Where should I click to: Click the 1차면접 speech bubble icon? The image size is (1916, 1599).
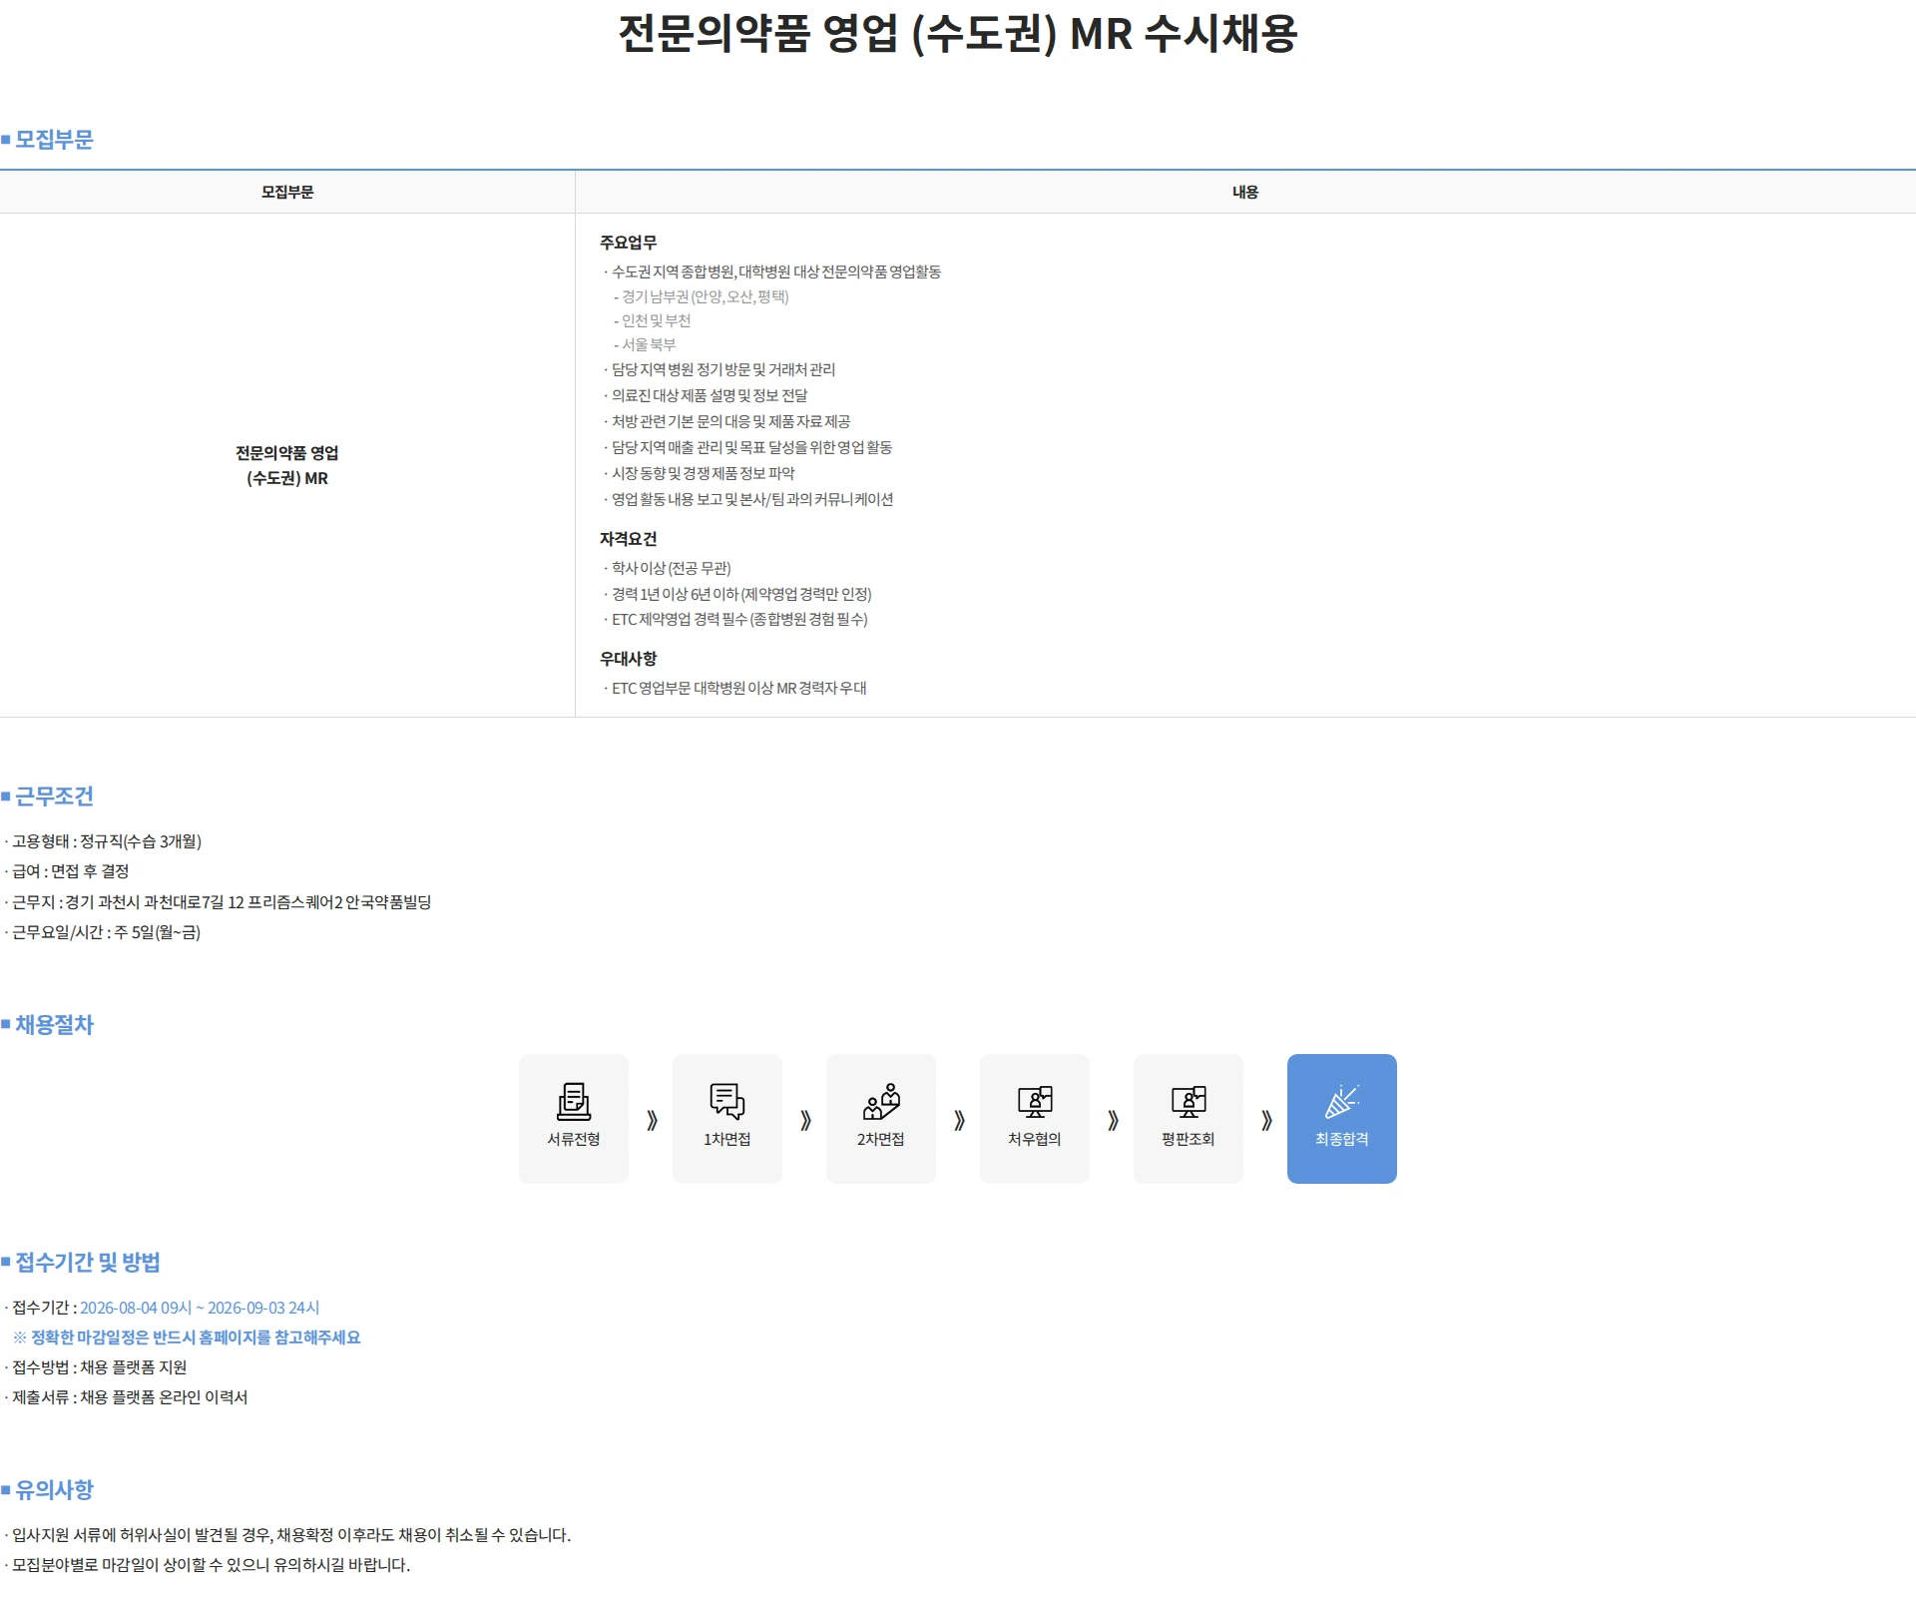point(726,1101)
